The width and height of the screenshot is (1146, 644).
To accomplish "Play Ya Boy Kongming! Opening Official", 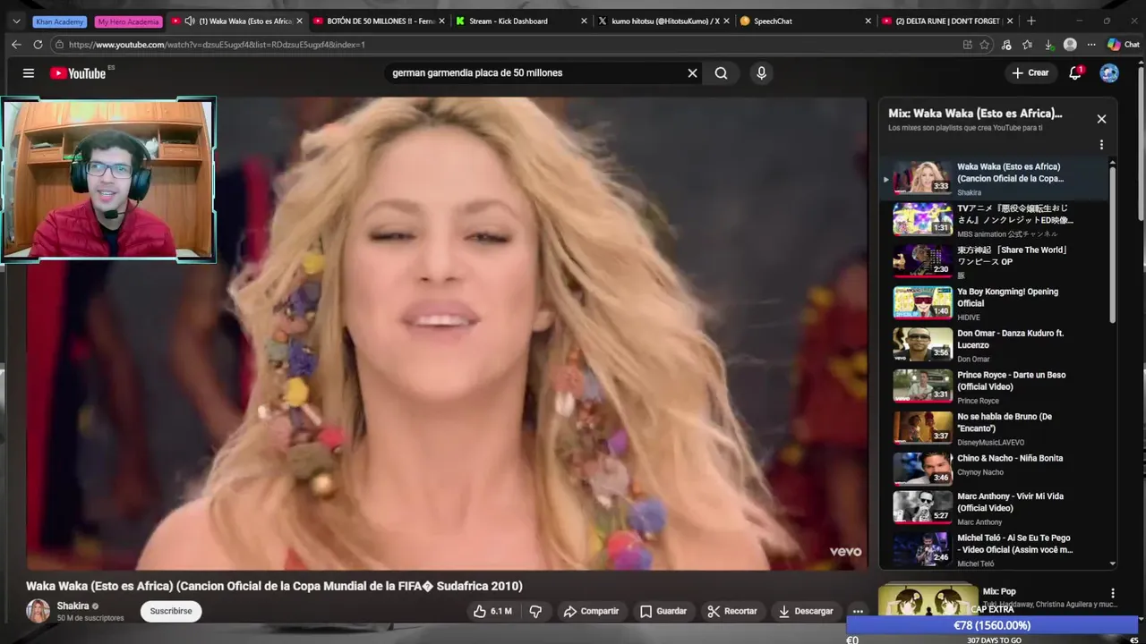I will pos(994,303).
